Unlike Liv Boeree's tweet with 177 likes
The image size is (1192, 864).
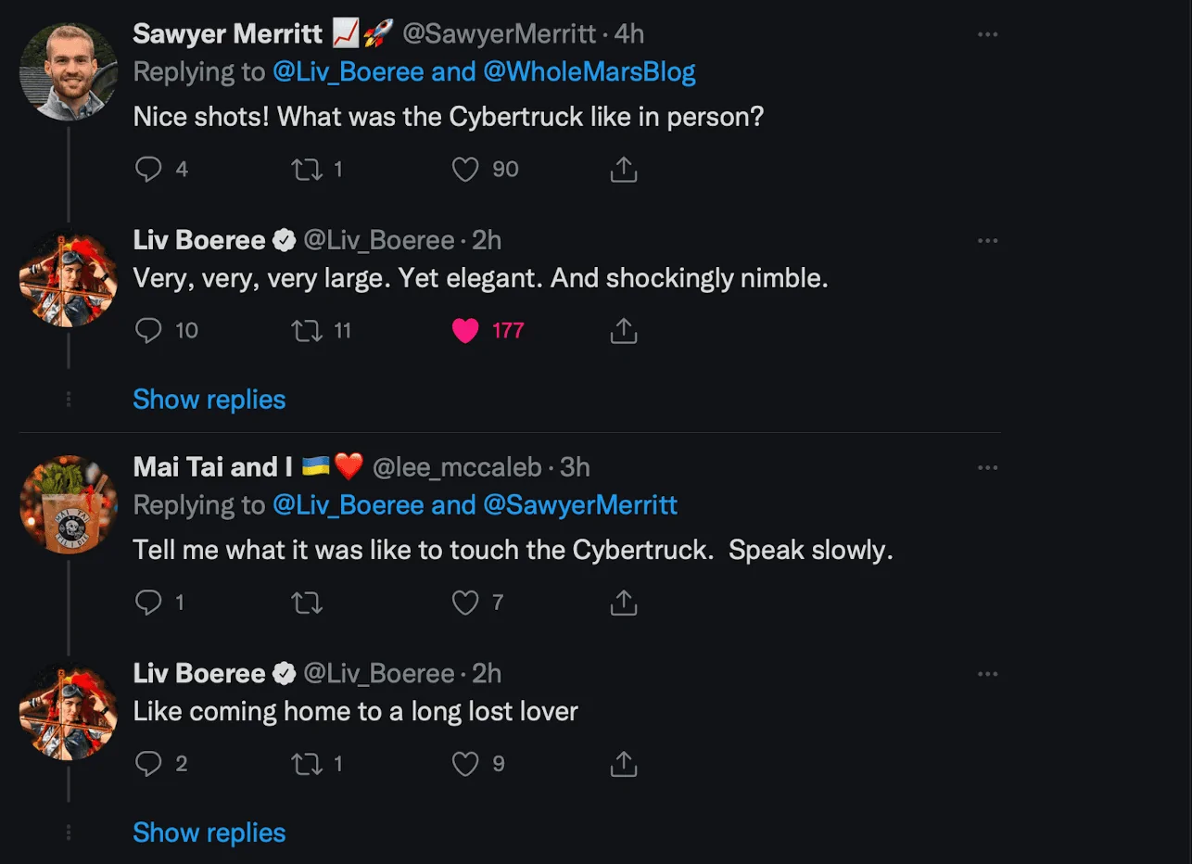click(465, 331)
